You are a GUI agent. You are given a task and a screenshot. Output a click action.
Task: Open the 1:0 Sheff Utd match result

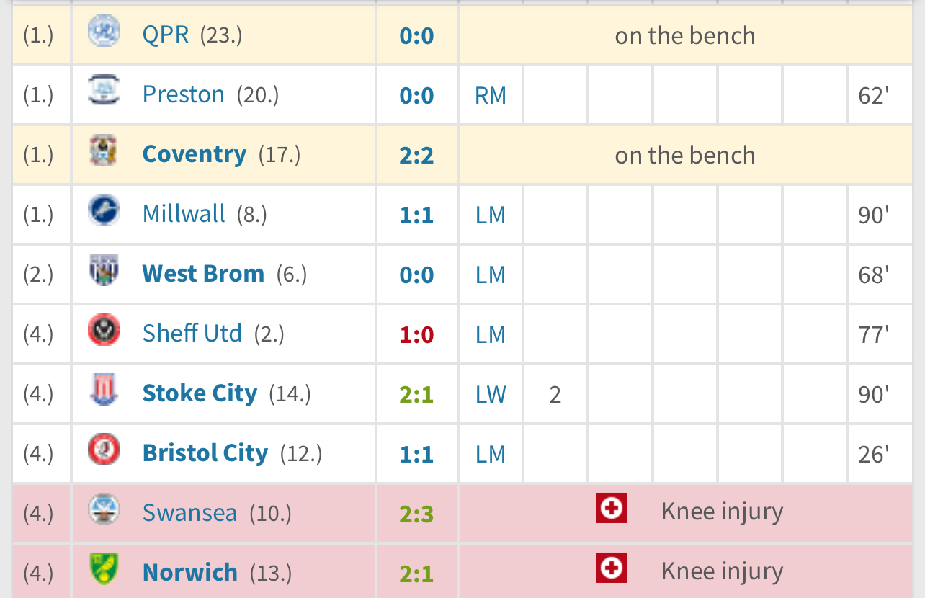pyautogui.click(x=416, y=334)
